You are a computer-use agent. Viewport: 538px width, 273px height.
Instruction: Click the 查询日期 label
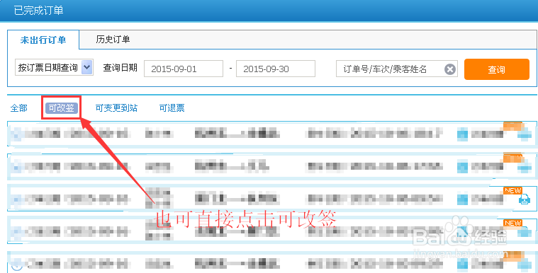tap(120, 67)
